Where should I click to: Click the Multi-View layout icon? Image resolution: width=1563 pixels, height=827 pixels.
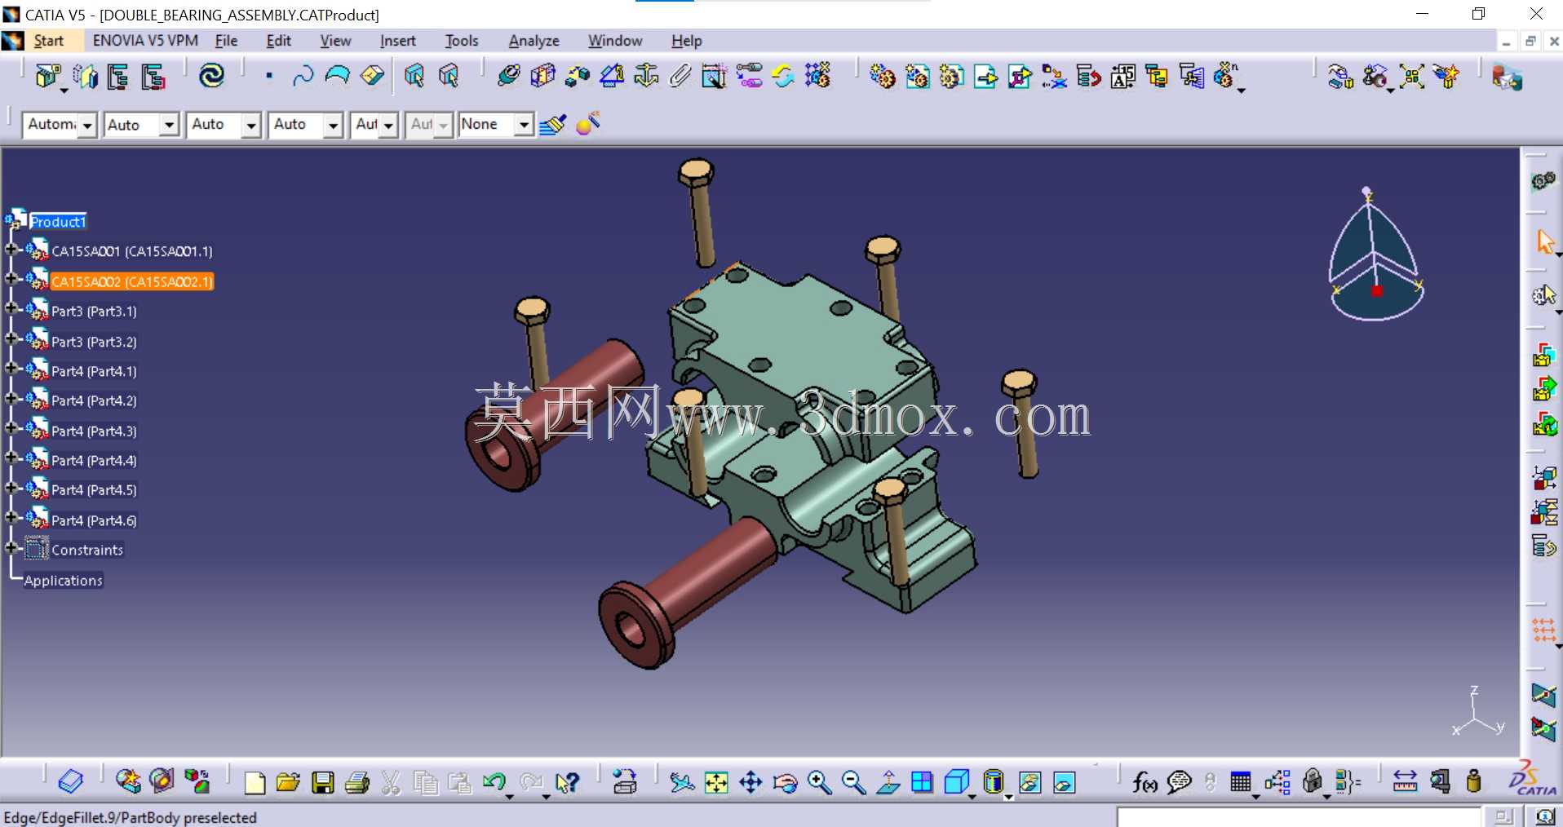pos(922,783)
